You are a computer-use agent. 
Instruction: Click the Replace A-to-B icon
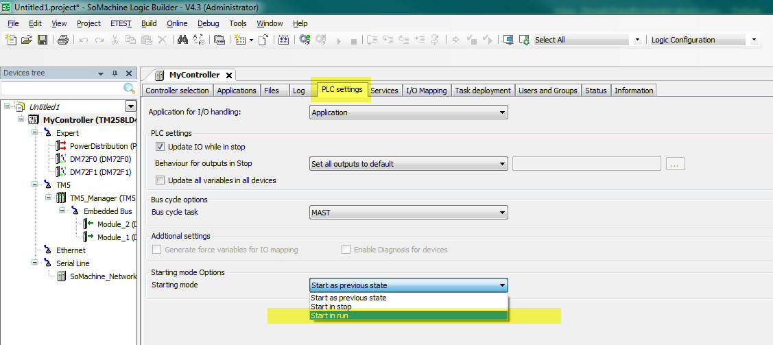tap(199, 40)
